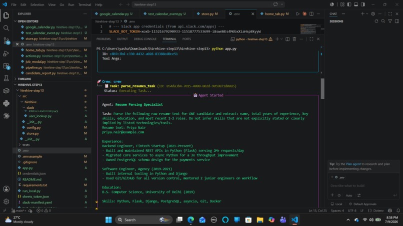Image resolution: width=403 pixels, height=226 pixels.
Task: Open the Accounts menu icon
Action: (x=6, y=189)
